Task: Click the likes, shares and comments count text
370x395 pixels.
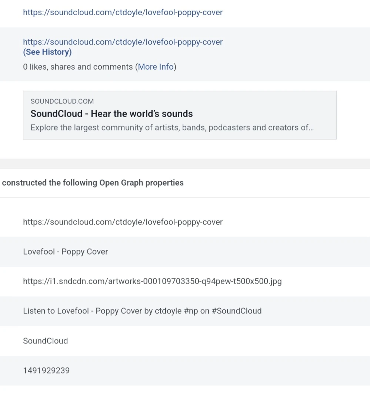Action: [x=78, y=67]
